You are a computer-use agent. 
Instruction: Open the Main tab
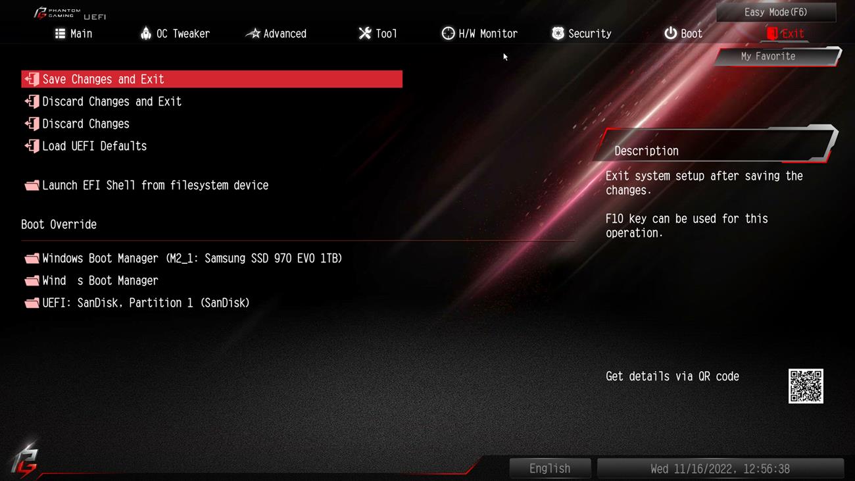(73, 34)
